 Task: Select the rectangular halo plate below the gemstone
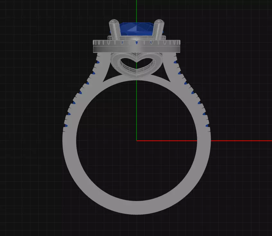(x=136, y=46)
